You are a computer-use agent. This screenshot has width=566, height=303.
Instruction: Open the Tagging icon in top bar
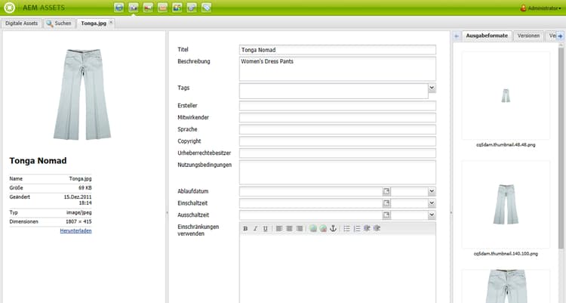tap(207, 8)
